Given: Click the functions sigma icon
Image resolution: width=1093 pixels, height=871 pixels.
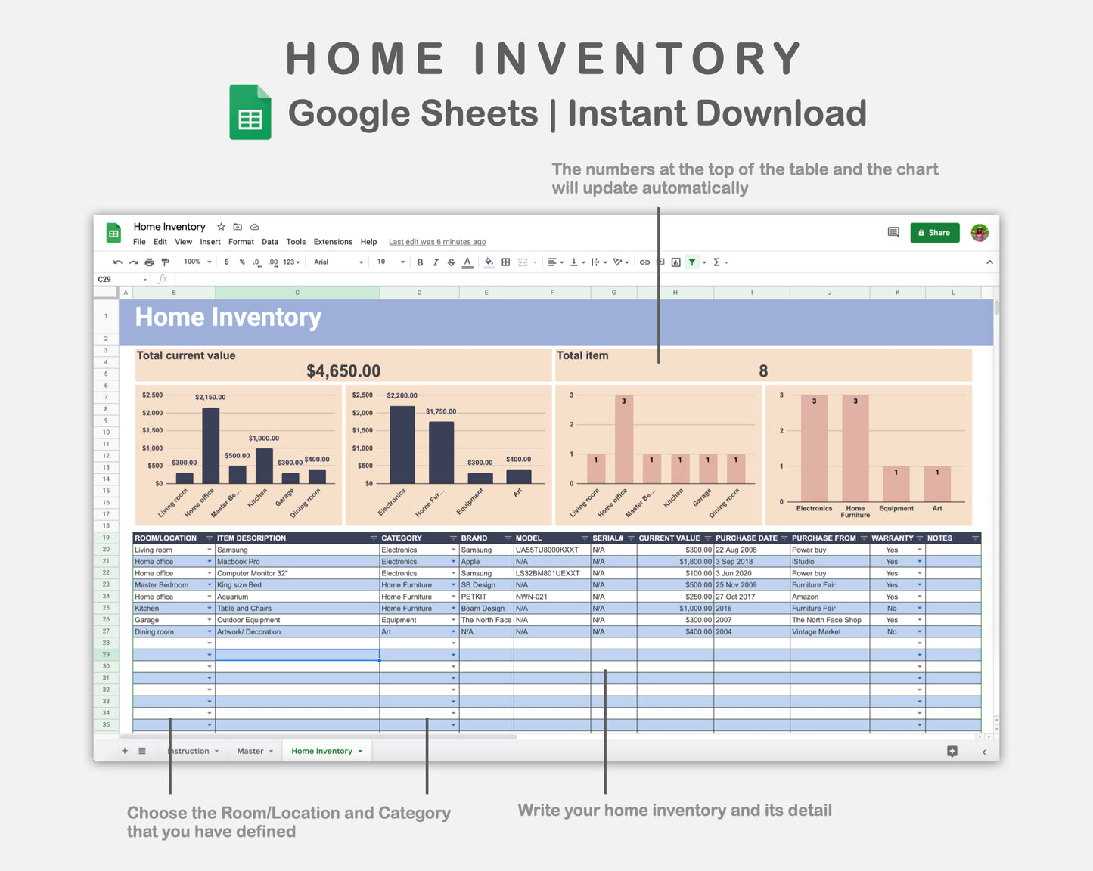Looking at the screenshot, I should [x=717, y=262].
